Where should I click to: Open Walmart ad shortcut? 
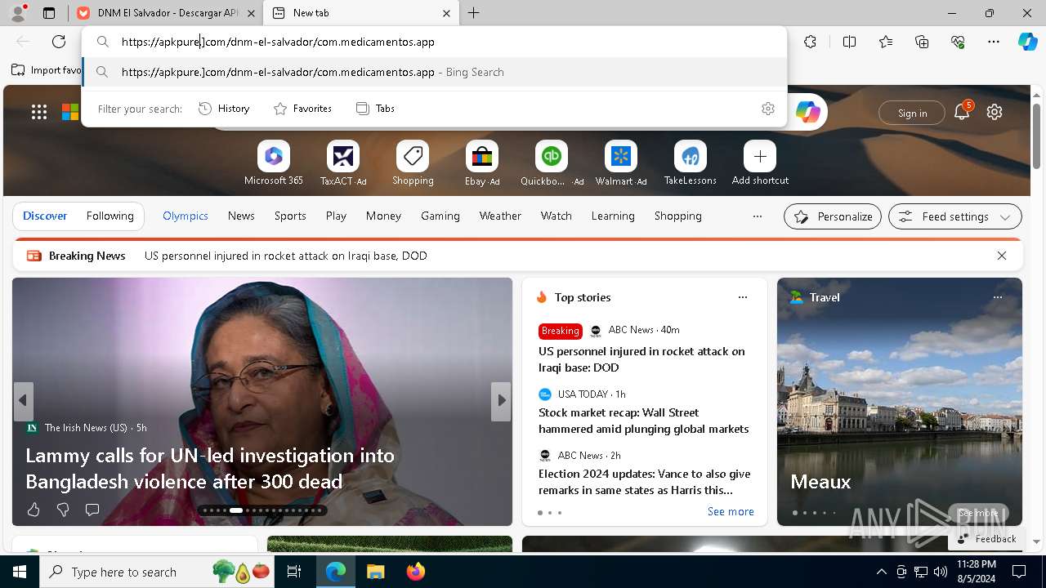click(x=621, y=163)
